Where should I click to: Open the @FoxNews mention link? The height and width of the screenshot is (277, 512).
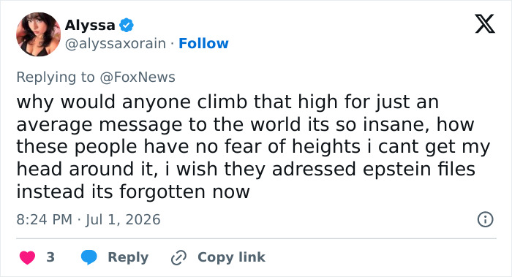point(138,77)
